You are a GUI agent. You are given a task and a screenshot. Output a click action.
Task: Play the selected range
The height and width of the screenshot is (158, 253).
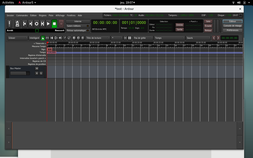click(x=42, y=24)
